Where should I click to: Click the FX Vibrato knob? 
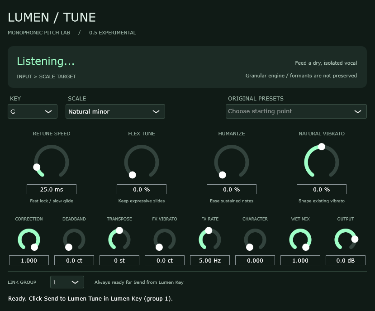(165, 239)
